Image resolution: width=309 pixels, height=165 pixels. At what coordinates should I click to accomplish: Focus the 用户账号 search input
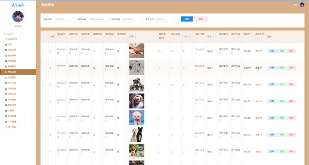(x=133, y=19)
